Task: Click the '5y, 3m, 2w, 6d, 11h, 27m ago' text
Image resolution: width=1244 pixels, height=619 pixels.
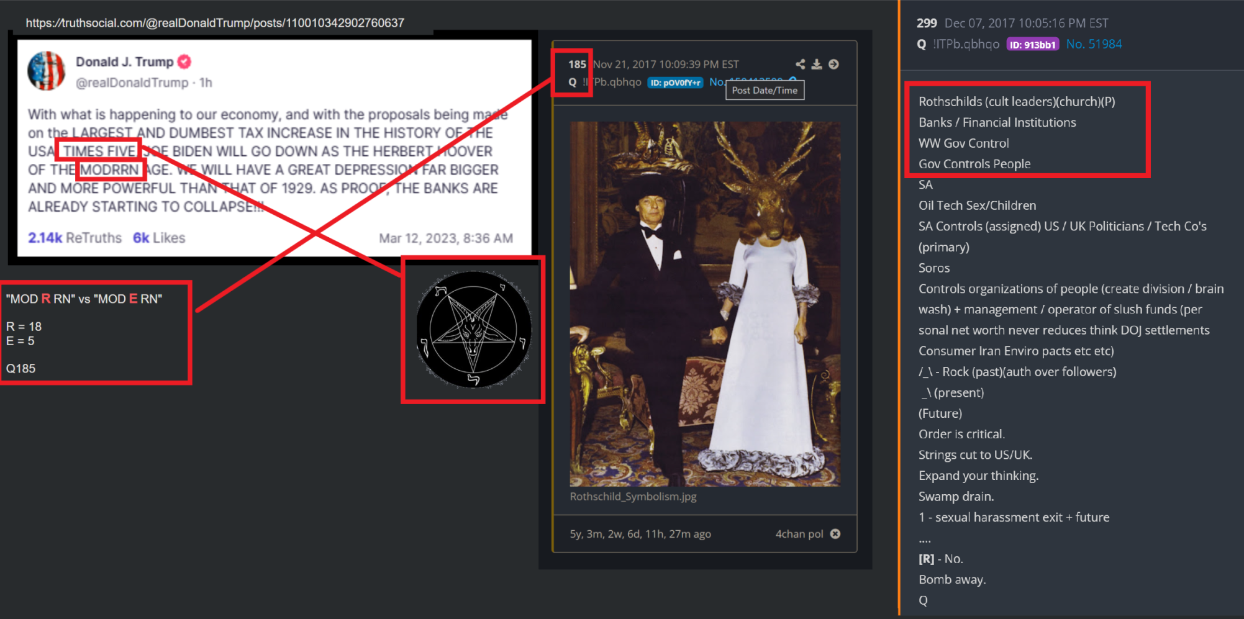Action: [640, 534]
